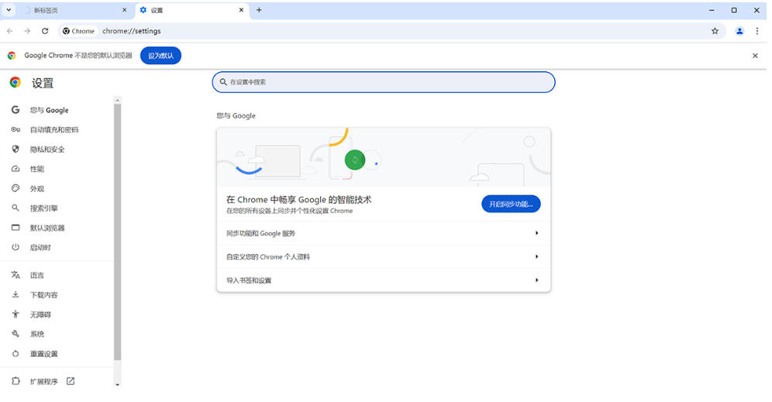
Task: Open the profile avatar menu
Action: point(739,31)
